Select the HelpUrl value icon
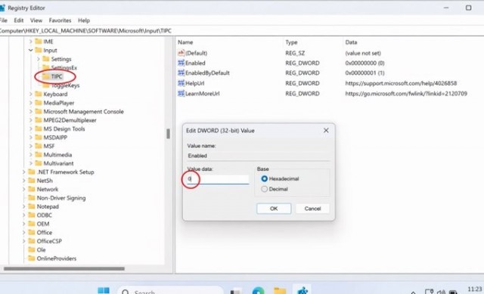Viewport: 484px width, 294px height. point(181,83)
